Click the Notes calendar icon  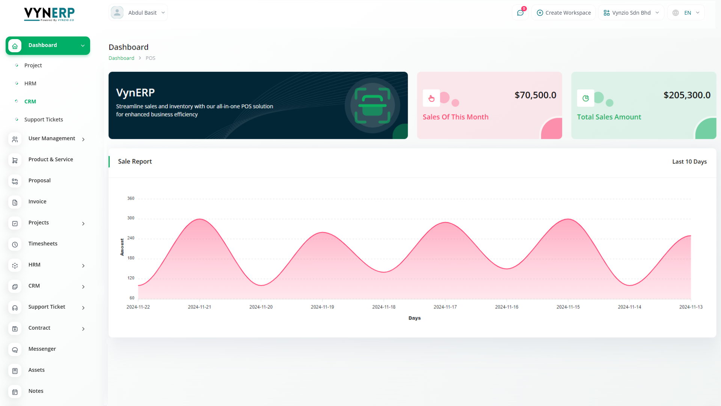tap(15, 392)
